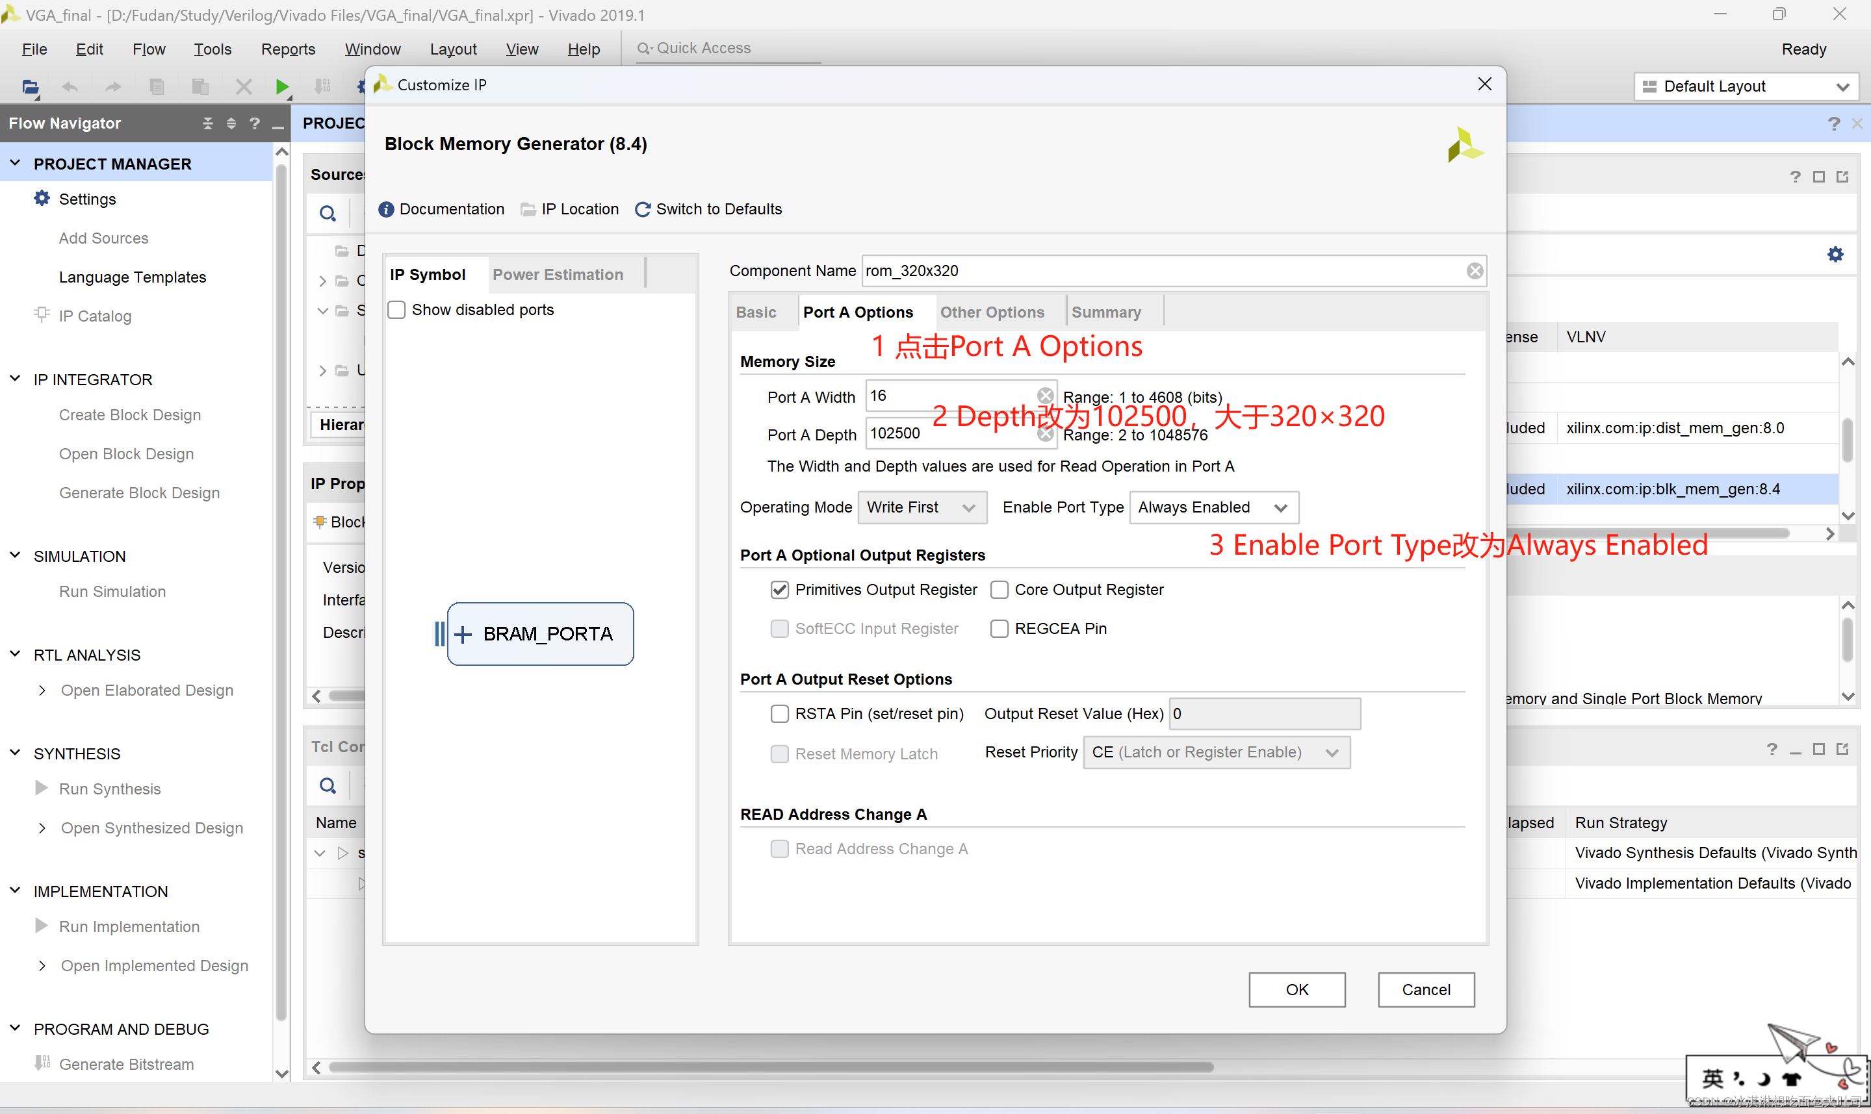Click the Delete X toolbar icon
The height and width of the screenshot is (1114, 1871).
coord(243,87)
